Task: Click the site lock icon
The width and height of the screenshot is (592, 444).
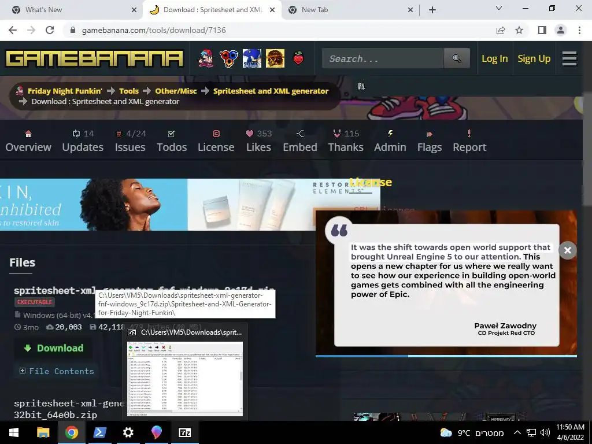Action: pyautogui.click(x=73, y=30)
